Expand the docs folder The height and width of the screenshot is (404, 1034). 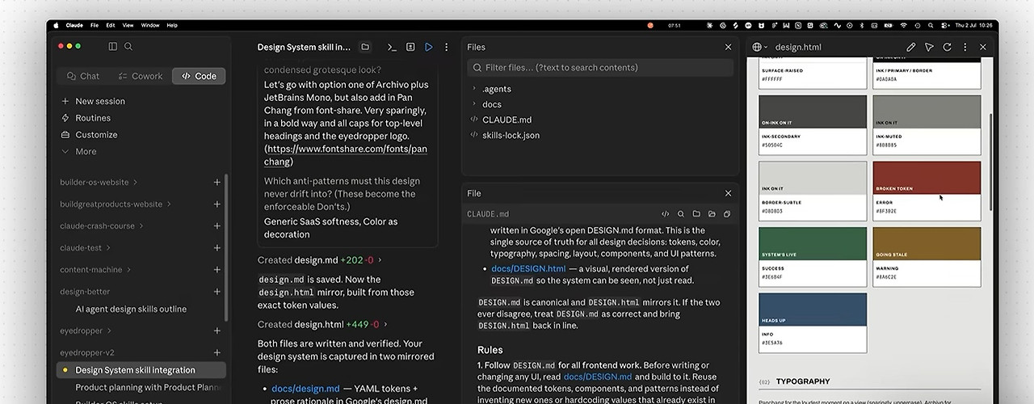point(474,104)
